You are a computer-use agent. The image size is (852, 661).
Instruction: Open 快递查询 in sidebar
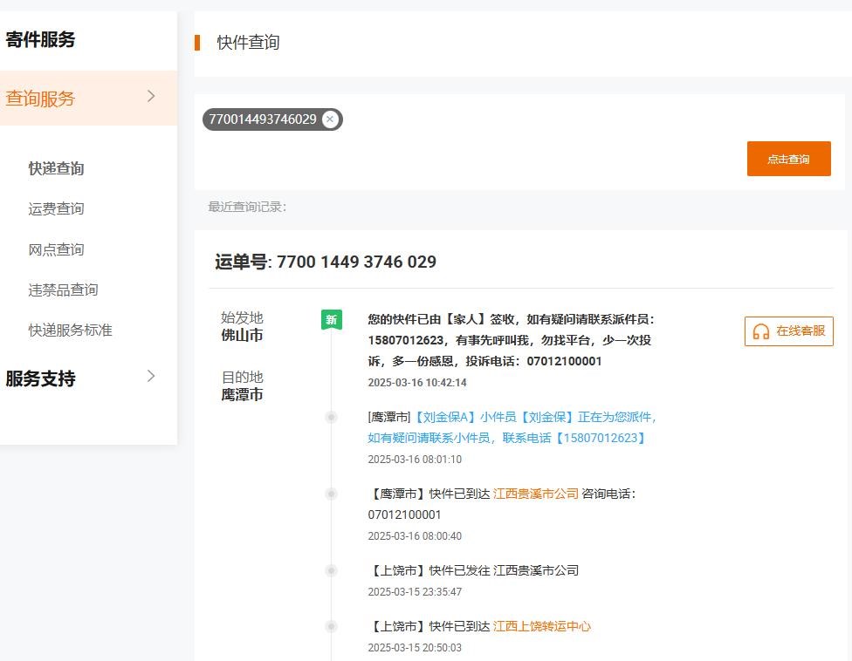56,168
